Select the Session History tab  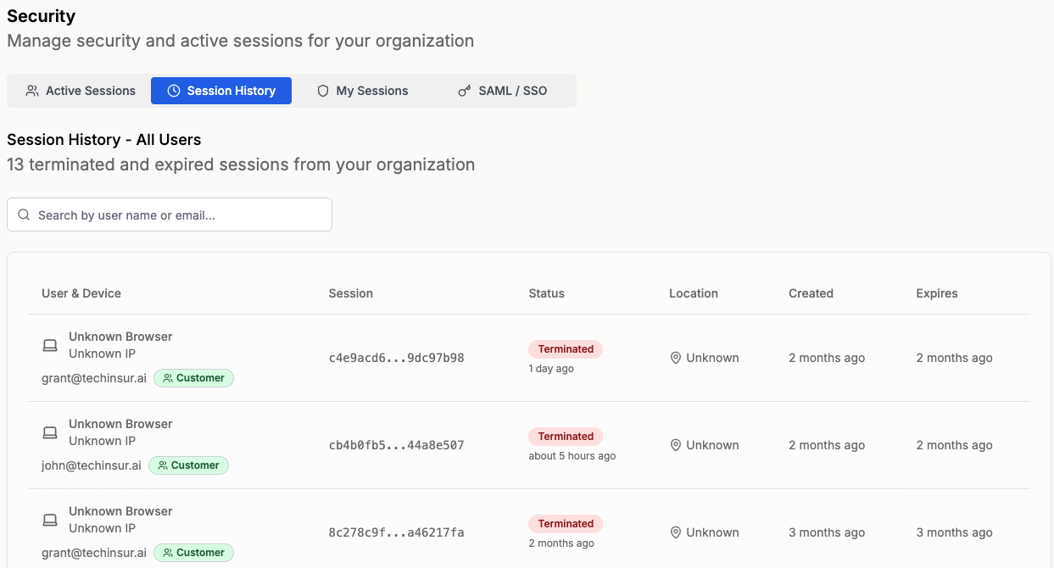click(x=221, y=91)
